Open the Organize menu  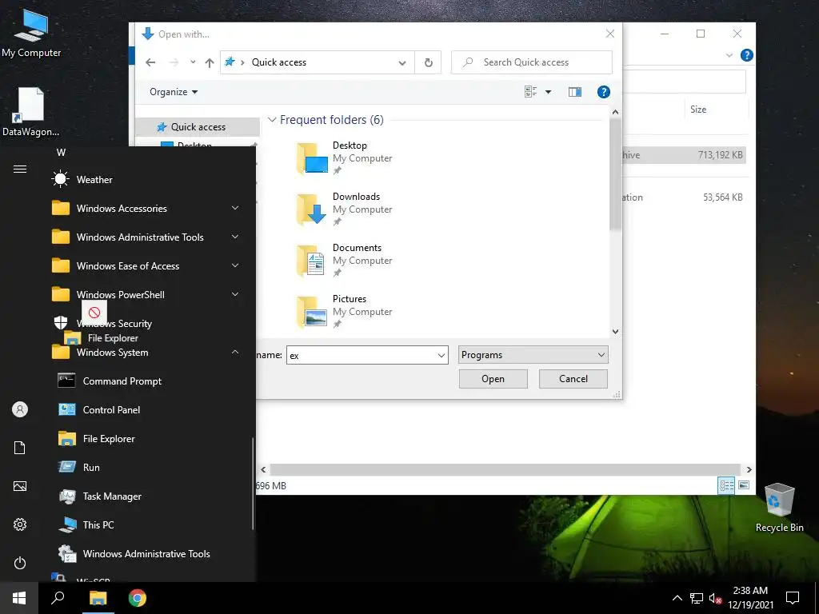coord(174,92)
